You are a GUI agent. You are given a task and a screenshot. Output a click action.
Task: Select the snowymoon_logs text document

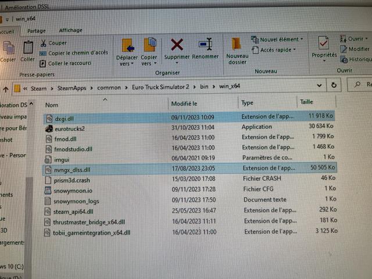[x=190, y=200]
